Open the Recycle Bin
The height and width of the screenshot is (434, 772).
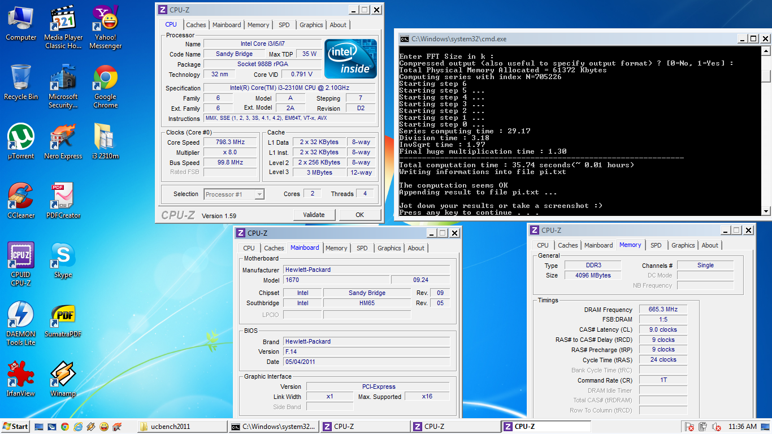click(x=21, y=83)
